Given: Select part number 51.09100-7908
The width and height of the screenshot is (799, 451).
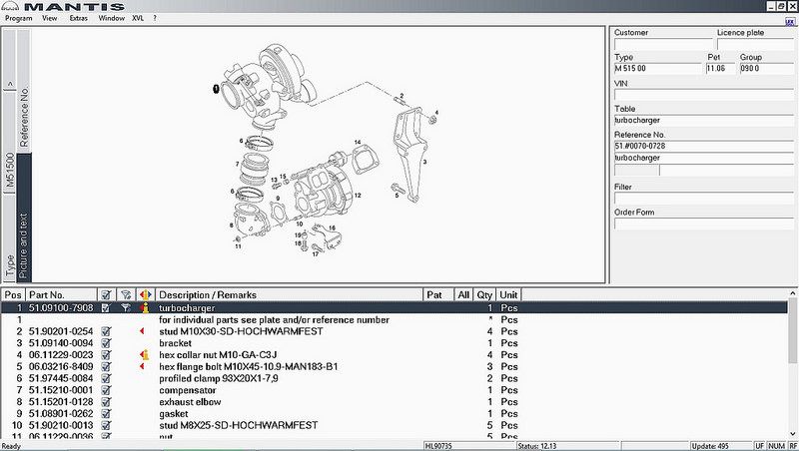Looking at the screenshot, I should click(x=61, y=308).
